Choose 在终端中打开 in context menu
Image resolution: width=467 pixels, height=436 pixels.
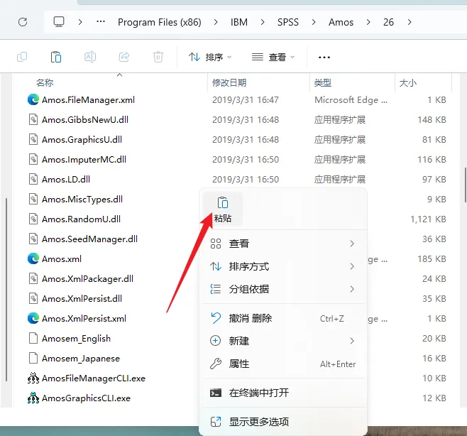coord(283,393)
